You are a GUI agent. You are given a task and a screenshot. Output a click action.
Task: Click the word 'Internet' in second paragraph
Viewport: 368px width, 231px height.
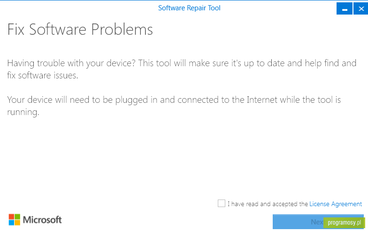pyautogui.click(x=262, y=100)
